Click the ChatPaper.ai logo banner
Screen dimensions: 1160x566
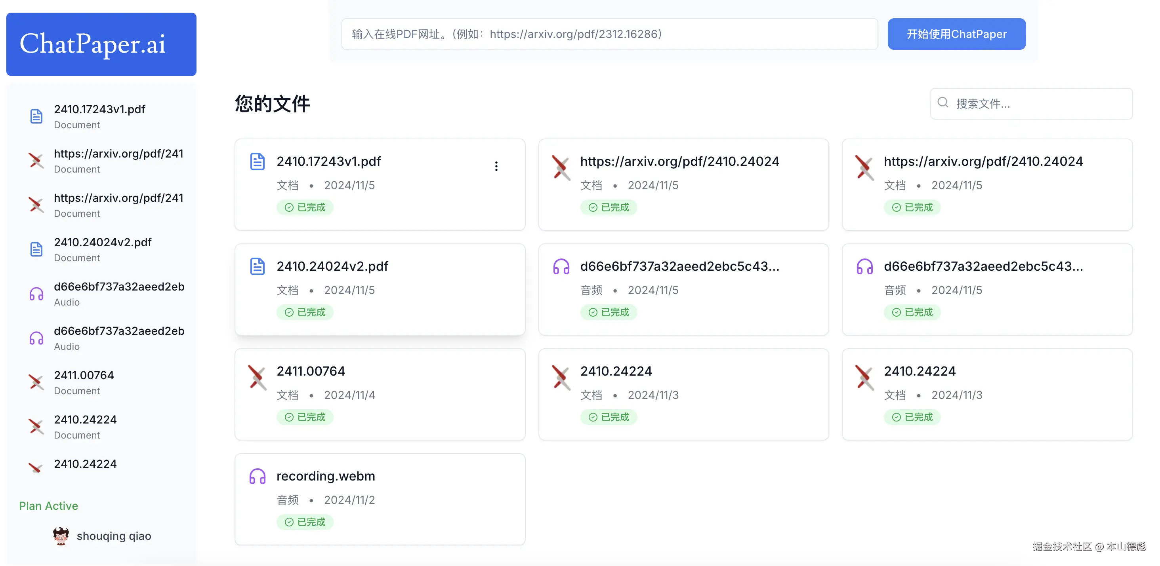101,44
